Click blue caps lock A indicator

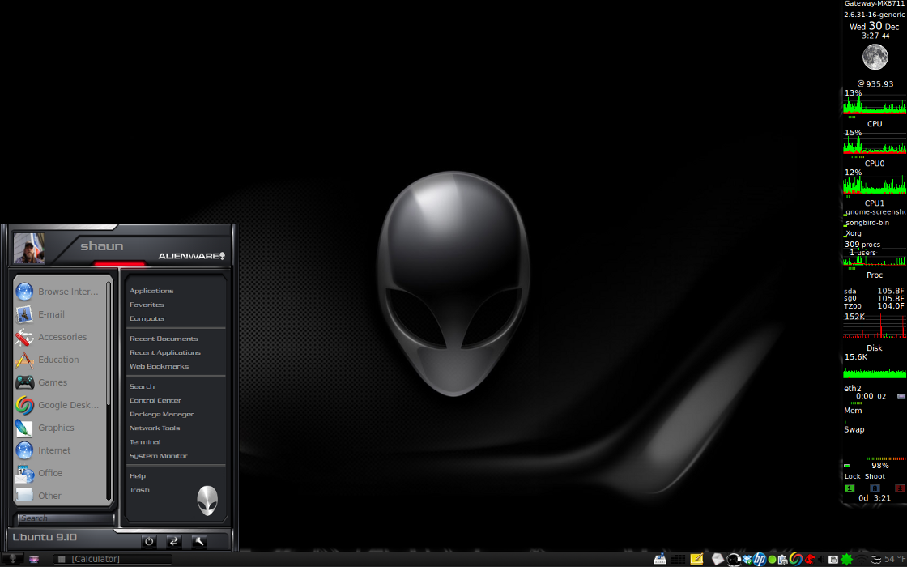[875, 488]
